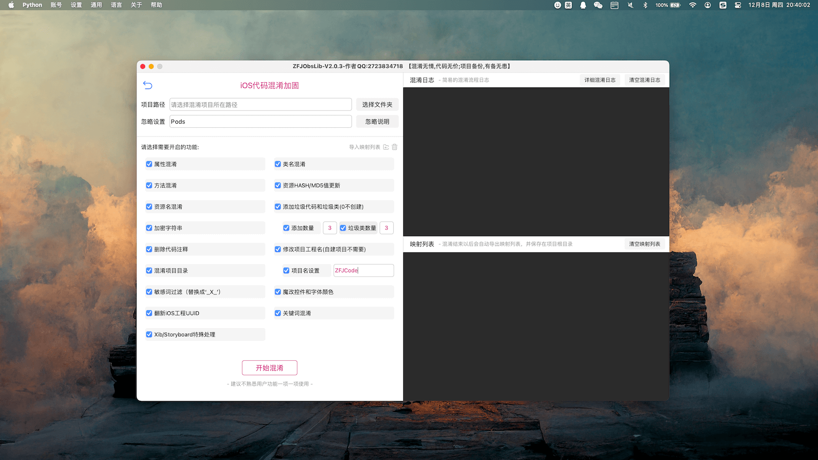This screenshot has width=818, height=460.
Task: Uncheck the 删除代码注释 checkbox
Action: pos(149,249)
